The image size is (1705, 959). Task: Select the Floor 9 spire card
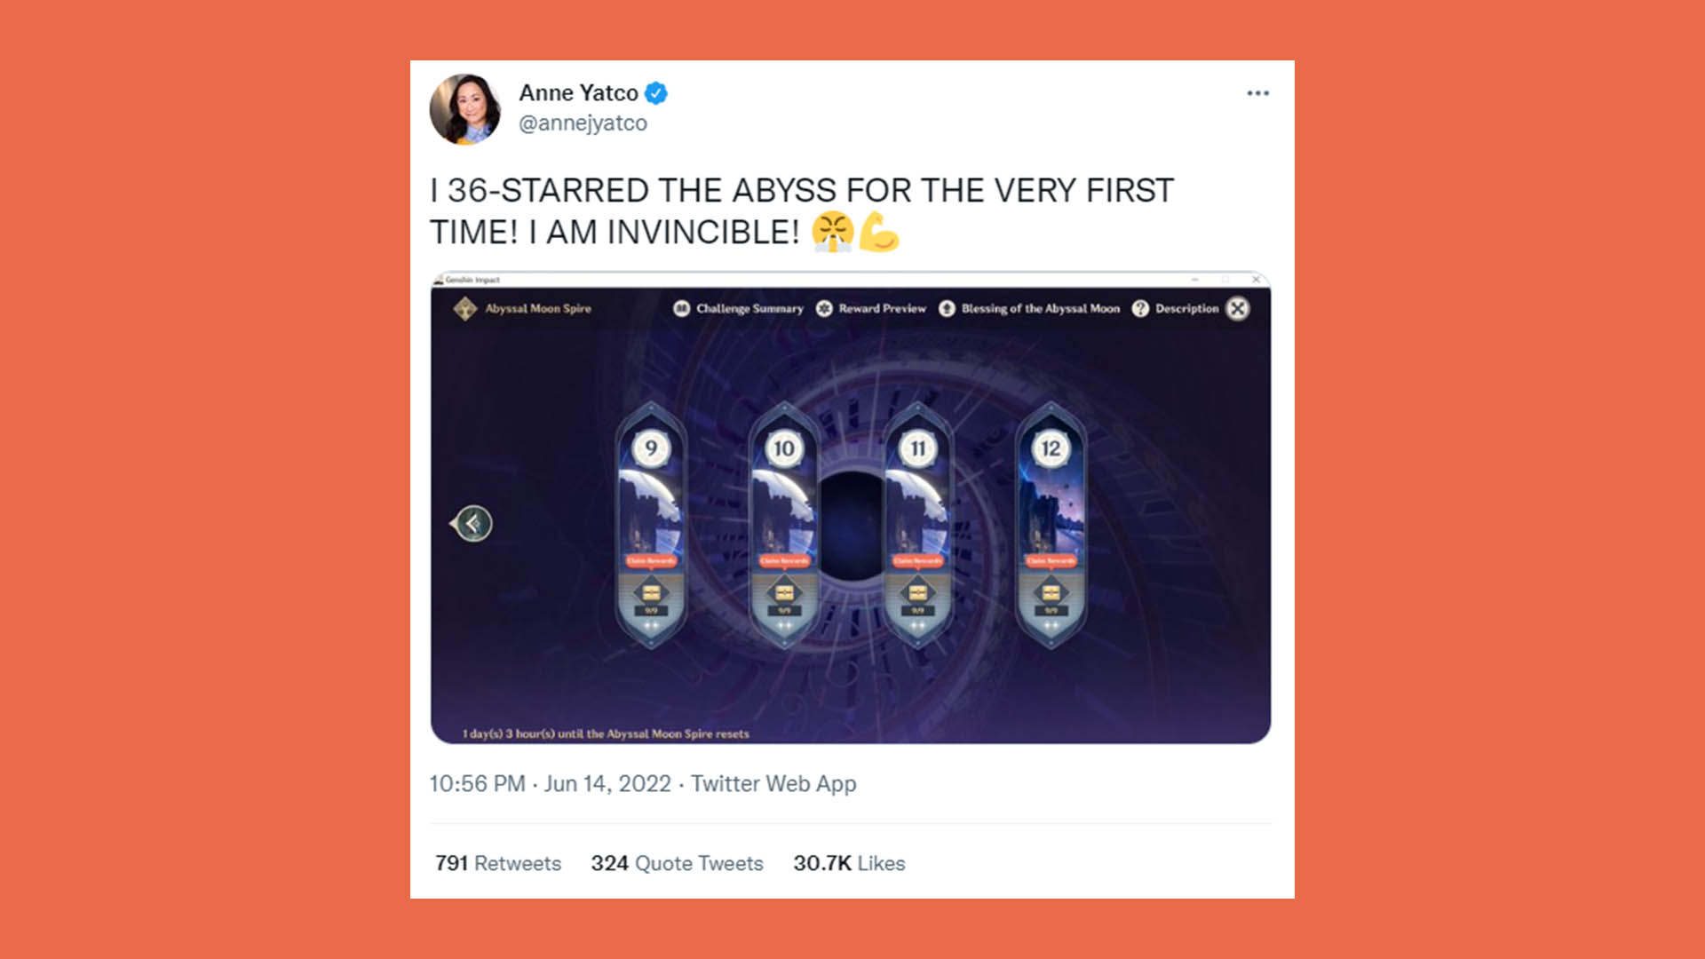(x=651, y=525)
